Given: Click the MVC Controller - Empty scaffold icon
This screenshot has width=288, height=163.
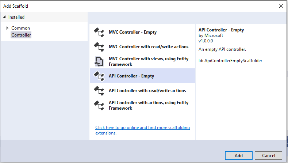Looking at the screenshot, I should 99,32.
